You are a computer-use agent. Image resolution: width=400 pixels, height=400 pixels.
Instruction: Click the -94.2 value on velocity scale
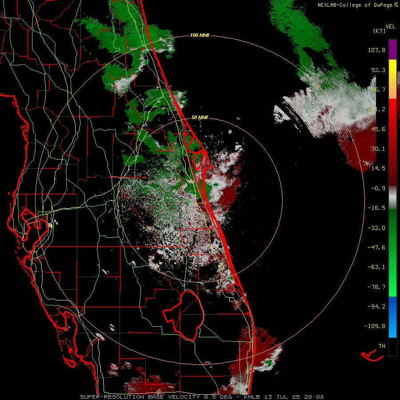376,306
